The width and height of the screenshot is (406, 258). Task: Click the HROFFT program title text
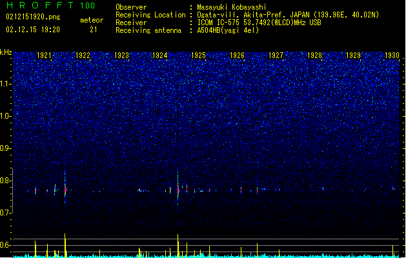pos(40,6)
